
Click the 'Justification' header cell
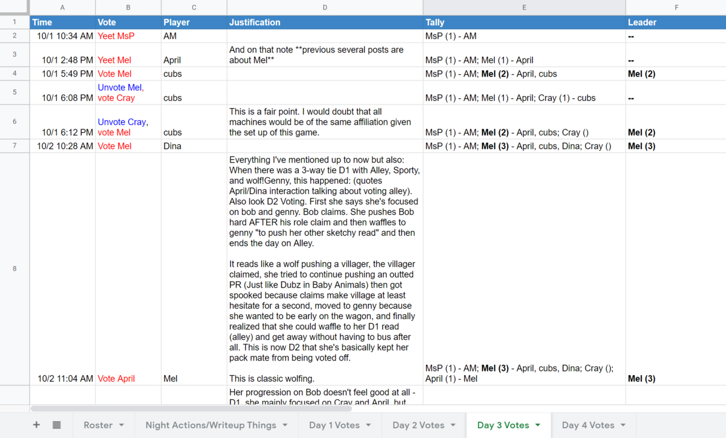(325, 22)
